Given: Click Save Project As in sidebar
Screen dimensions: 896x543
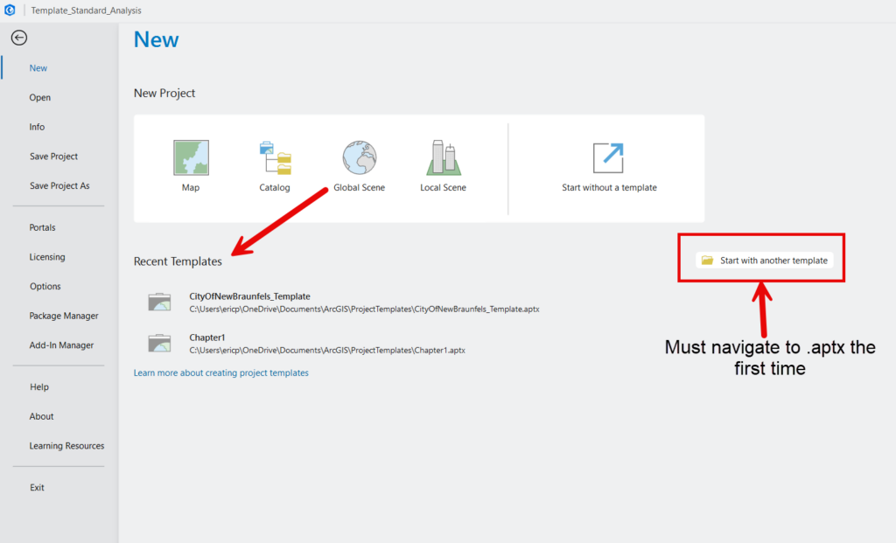Looking at the screenshot, I should coord(59,186).
